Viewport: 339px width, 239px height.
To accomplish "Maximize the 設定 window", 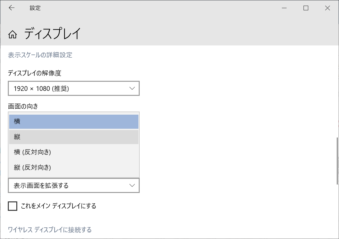I will [305, 8].
